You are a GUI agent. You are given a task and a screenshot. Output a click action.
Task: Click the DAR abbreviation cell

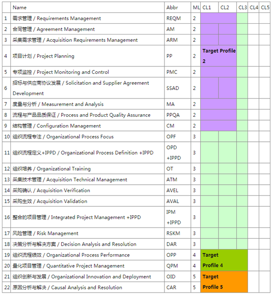pos(178,244)
